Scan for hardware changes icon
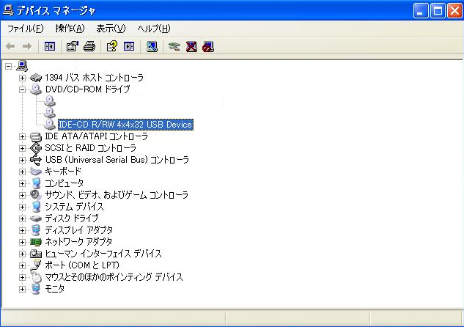This screenshot has width=464, height=327. pos(152,46)
